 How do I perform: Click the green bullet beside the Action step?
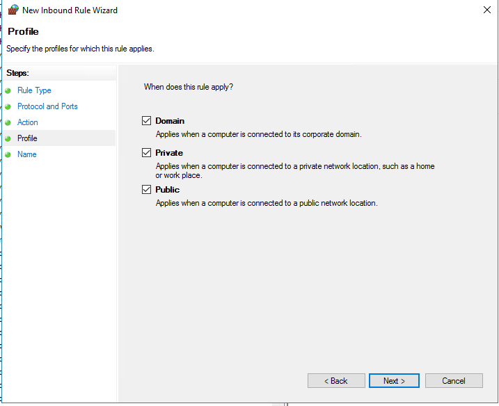tap(8, 123)
